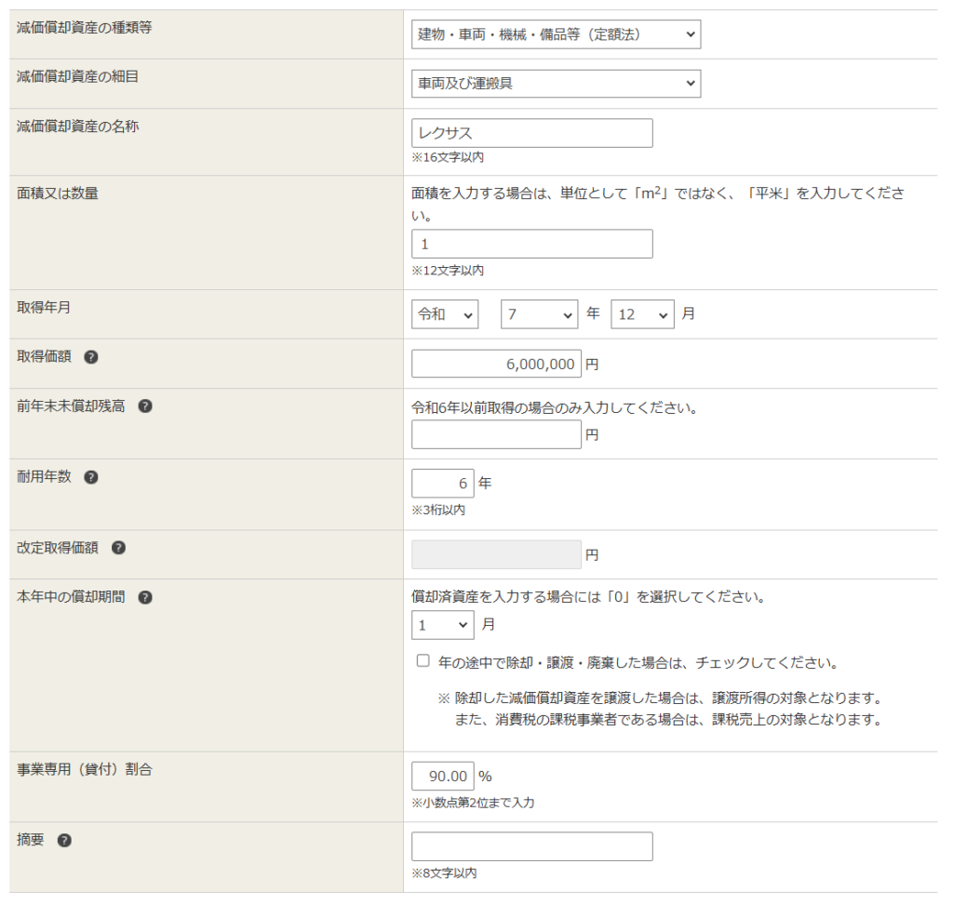Show help for 改定取得価額
This screenshot has height=904, width=953.
click(118, 548)
